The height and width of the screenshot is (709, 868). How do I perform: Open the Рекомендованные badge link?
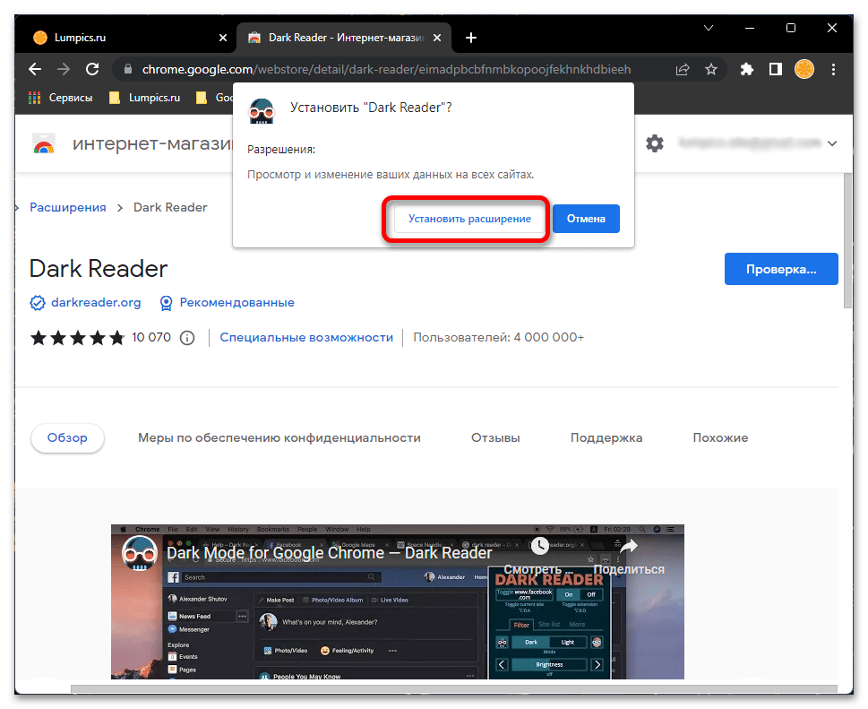(x=236, y=302)
